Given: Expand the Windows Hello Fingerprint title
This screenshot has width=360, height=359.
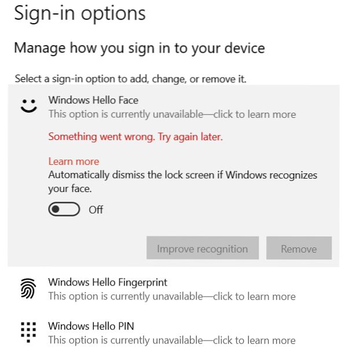Looking at the screenshot, I should (108, 282).
